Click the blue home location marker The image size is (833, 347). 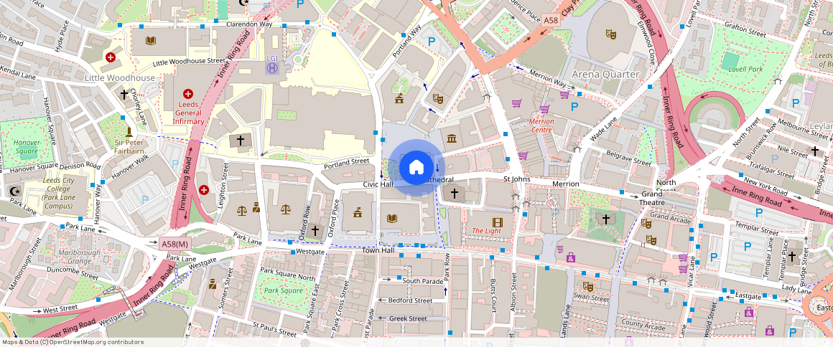coord(416,168)
